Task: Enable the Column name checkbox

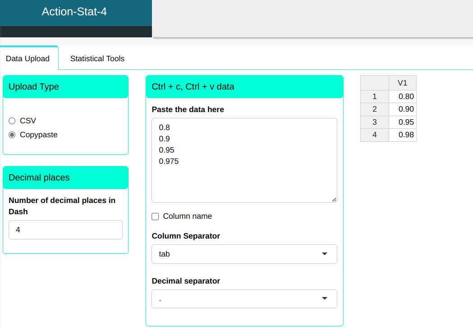Action: [x=156, y=216]
